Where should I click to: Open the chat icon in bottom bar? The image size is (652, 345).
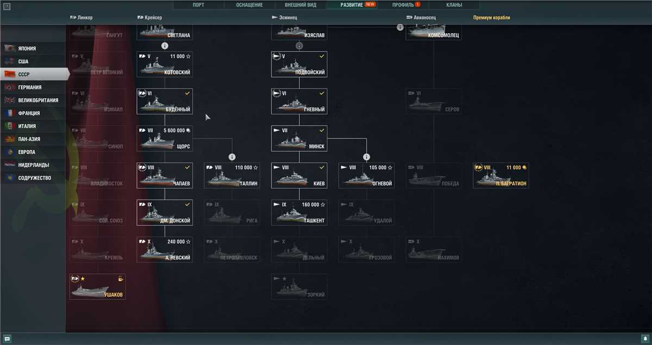(x=7, y=339)
